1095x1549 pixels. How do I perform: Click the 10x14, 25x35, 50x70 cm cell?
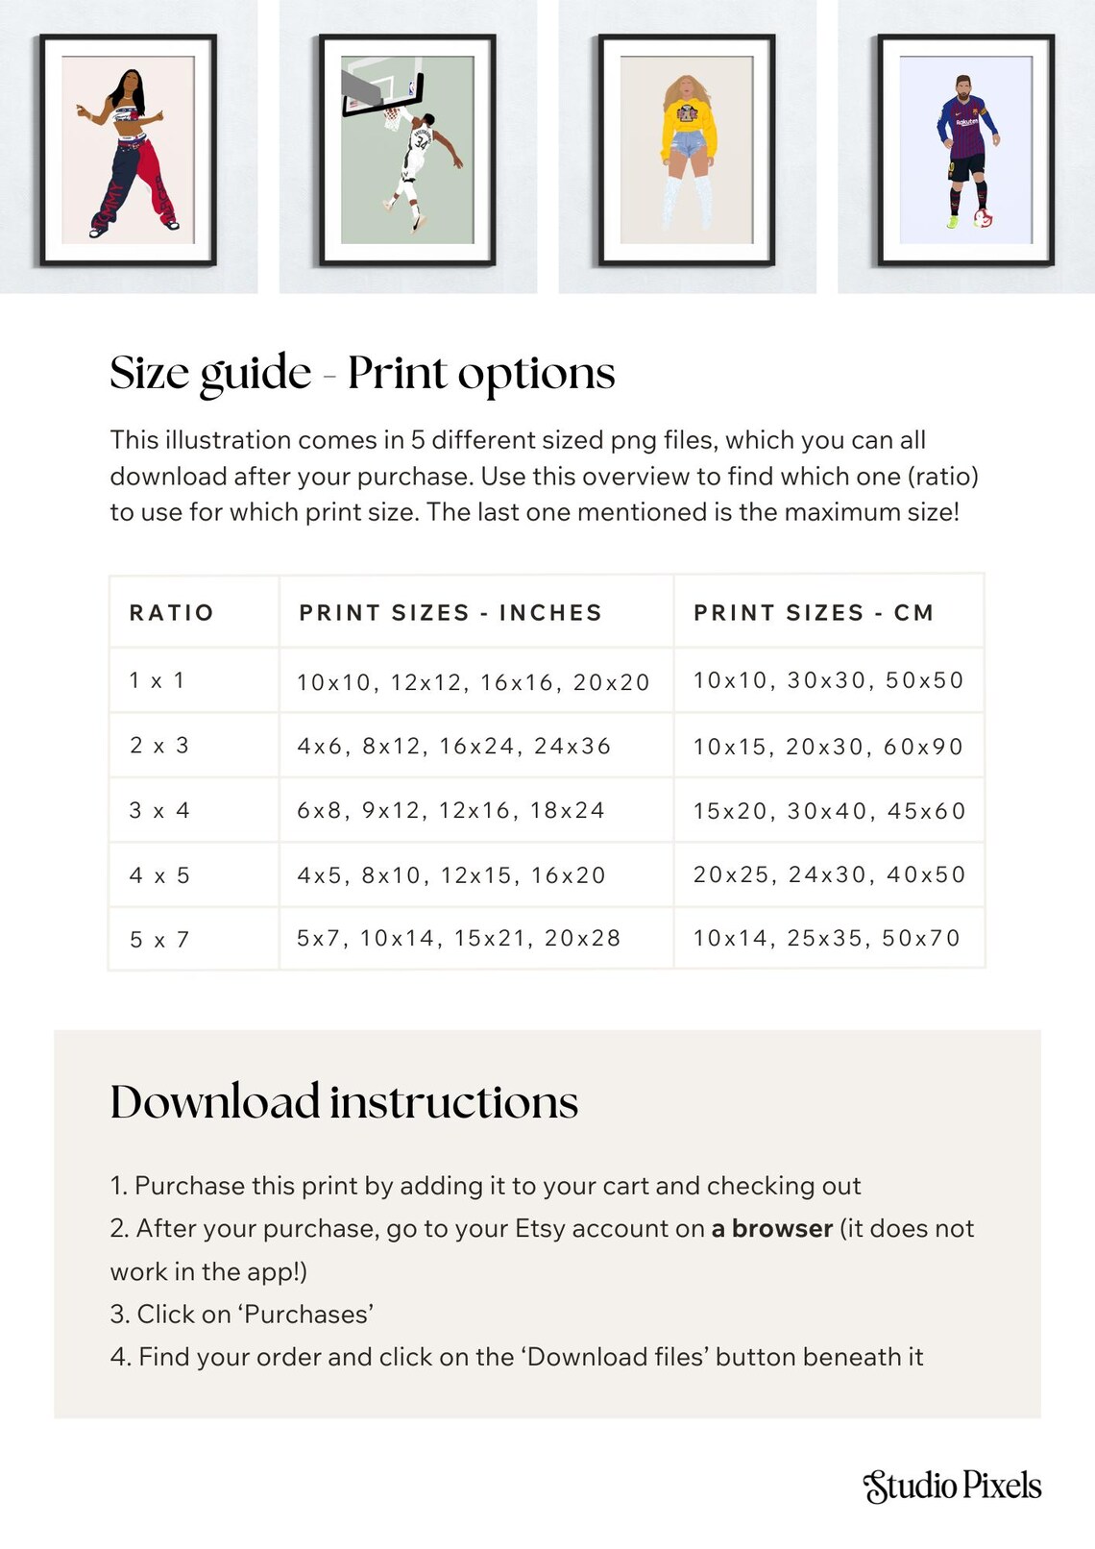point(829,939)
